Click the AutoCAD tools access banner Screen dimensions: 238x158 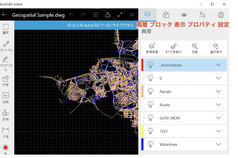coord(76,25)
